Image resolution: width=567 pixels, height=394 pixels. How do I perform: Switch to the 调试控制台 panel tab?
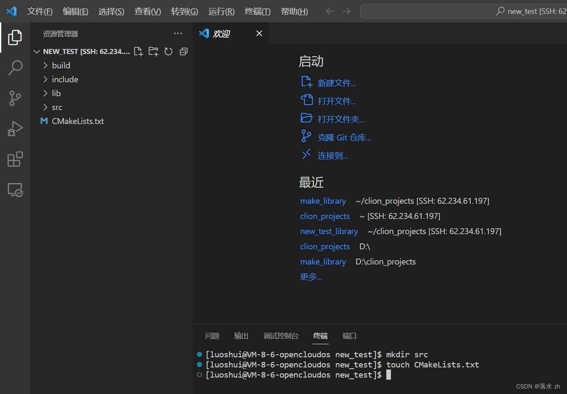(281, 336)
